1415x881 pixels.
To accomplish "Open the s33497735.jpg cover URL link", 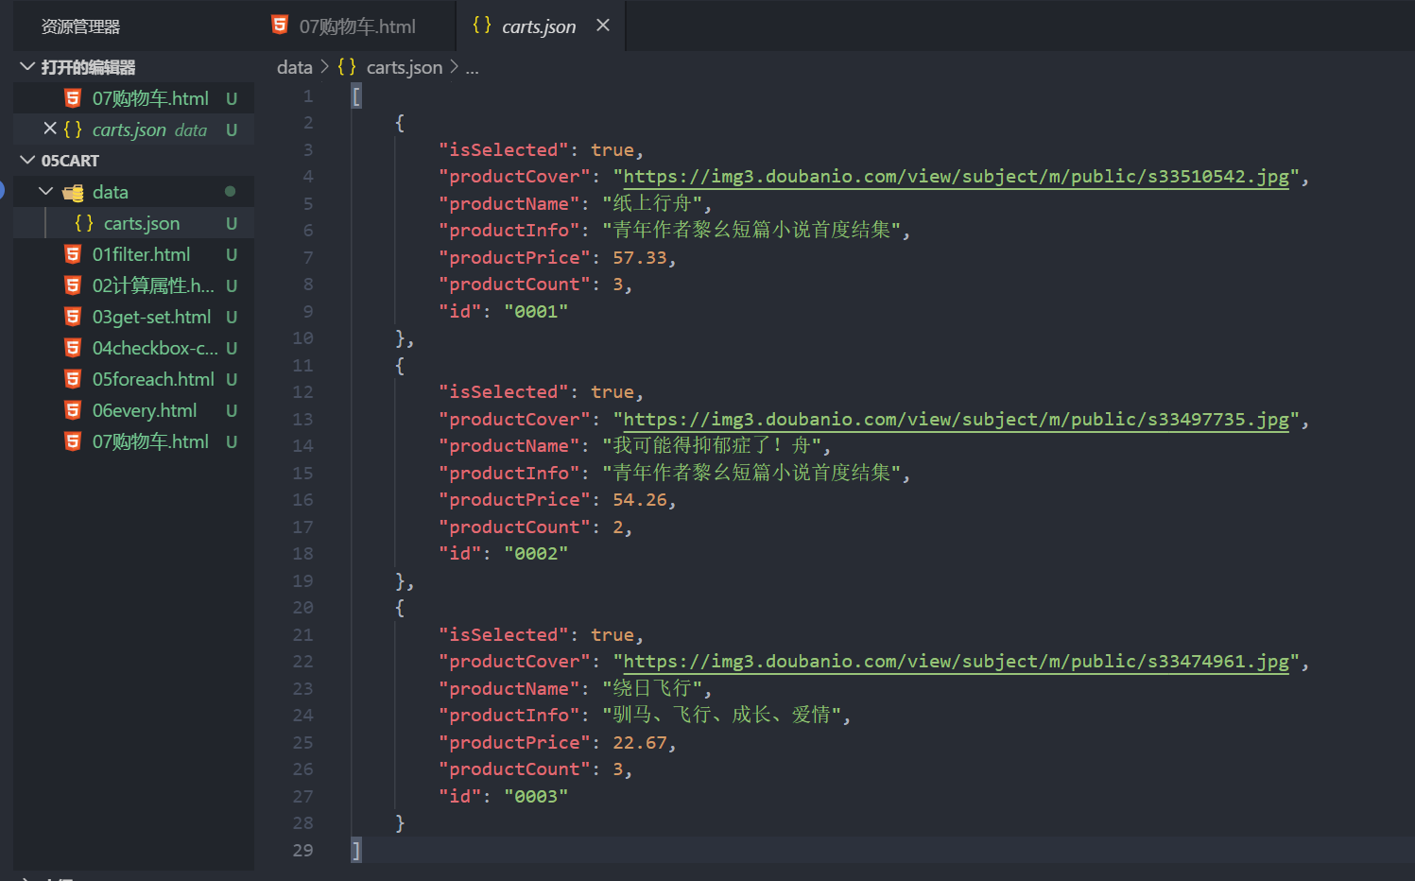I will pyautogui.click(x=956, y=420).
